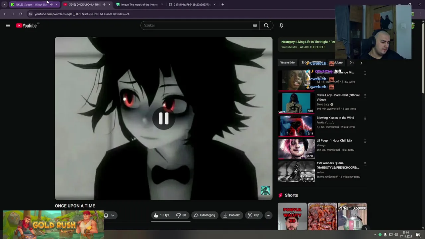Play the Steve Lacy Bad Habit thumbnail

tap(296, 103)
